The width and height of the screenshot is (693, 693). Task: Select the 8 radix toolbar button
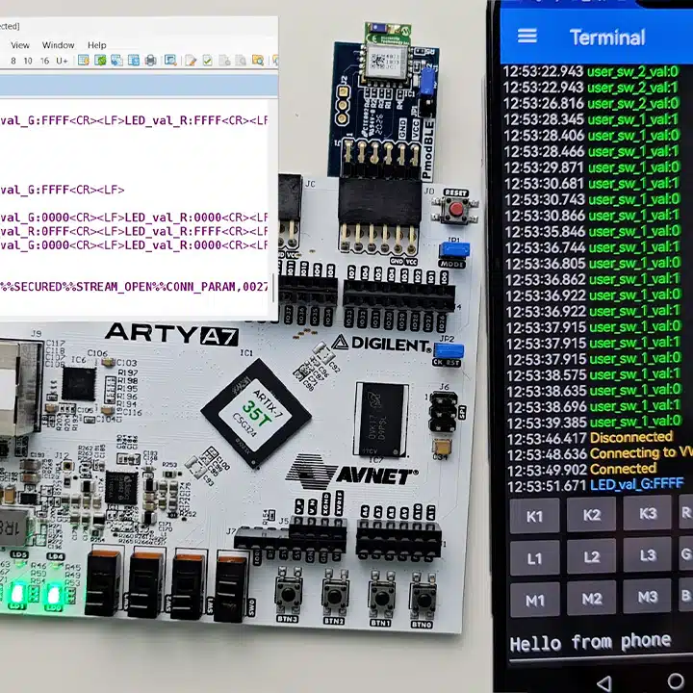pyautogui.click(x=13, y=61)
